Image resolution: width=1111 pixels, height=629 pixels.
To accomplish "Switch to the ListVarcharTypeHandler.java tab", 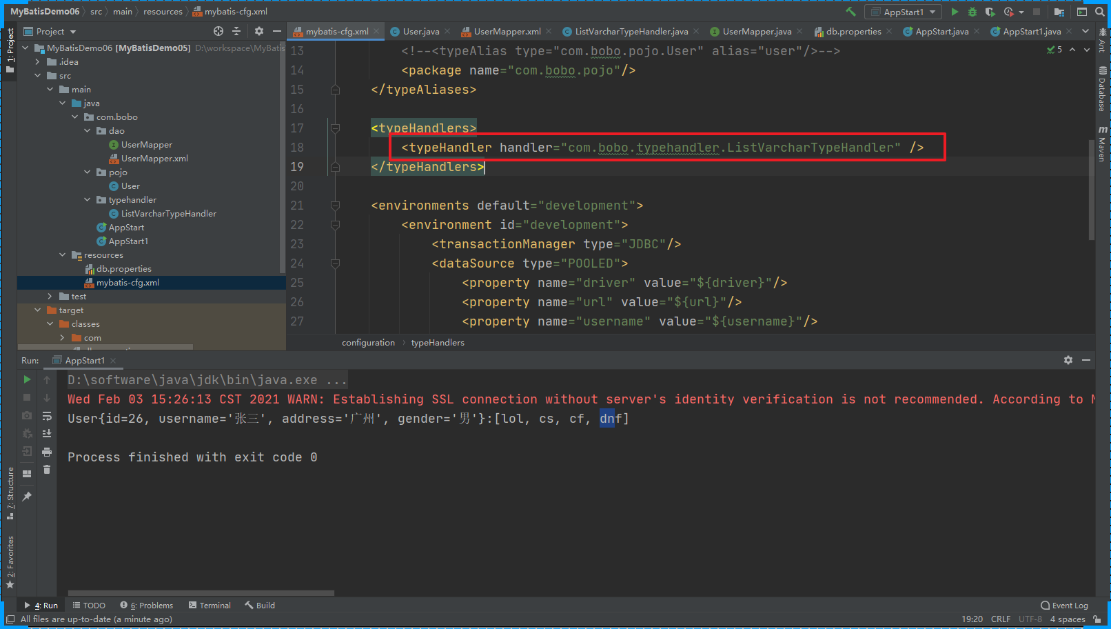I will [x=631, y=31].
